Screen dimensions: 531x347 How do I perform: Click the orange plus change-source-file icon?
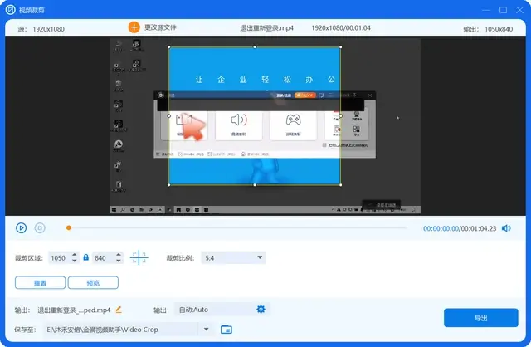[134, 27]
